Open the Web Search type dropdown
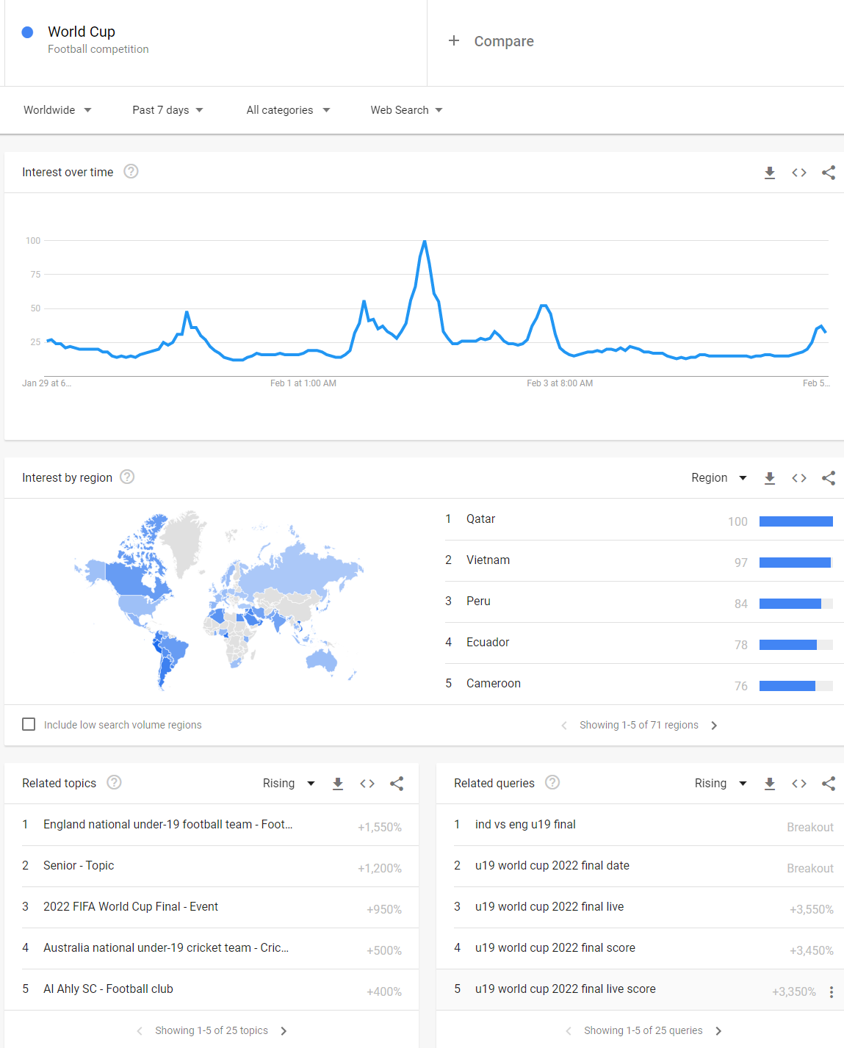 click(406, 110)
